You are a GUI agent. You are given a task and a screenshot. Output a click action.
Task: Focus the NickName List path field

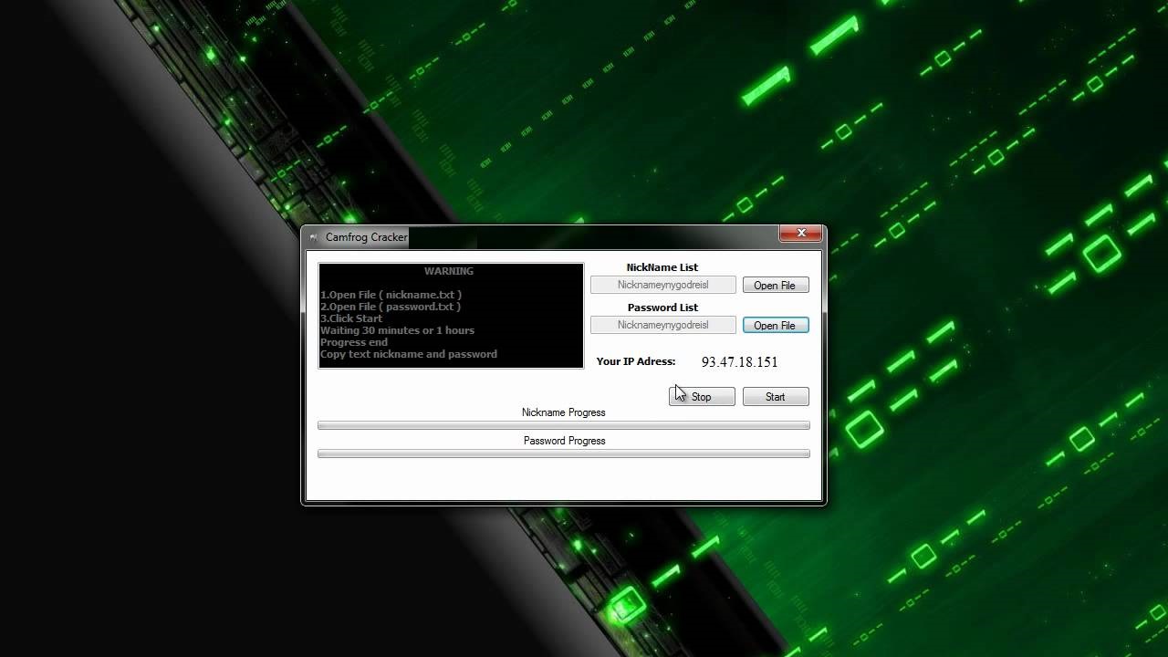coord(663,286)
